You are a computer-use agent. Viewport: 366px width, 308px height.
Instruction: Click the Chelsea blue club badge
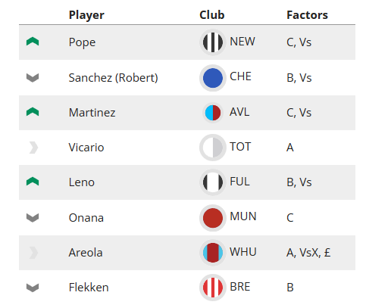[x=213, y=78]
